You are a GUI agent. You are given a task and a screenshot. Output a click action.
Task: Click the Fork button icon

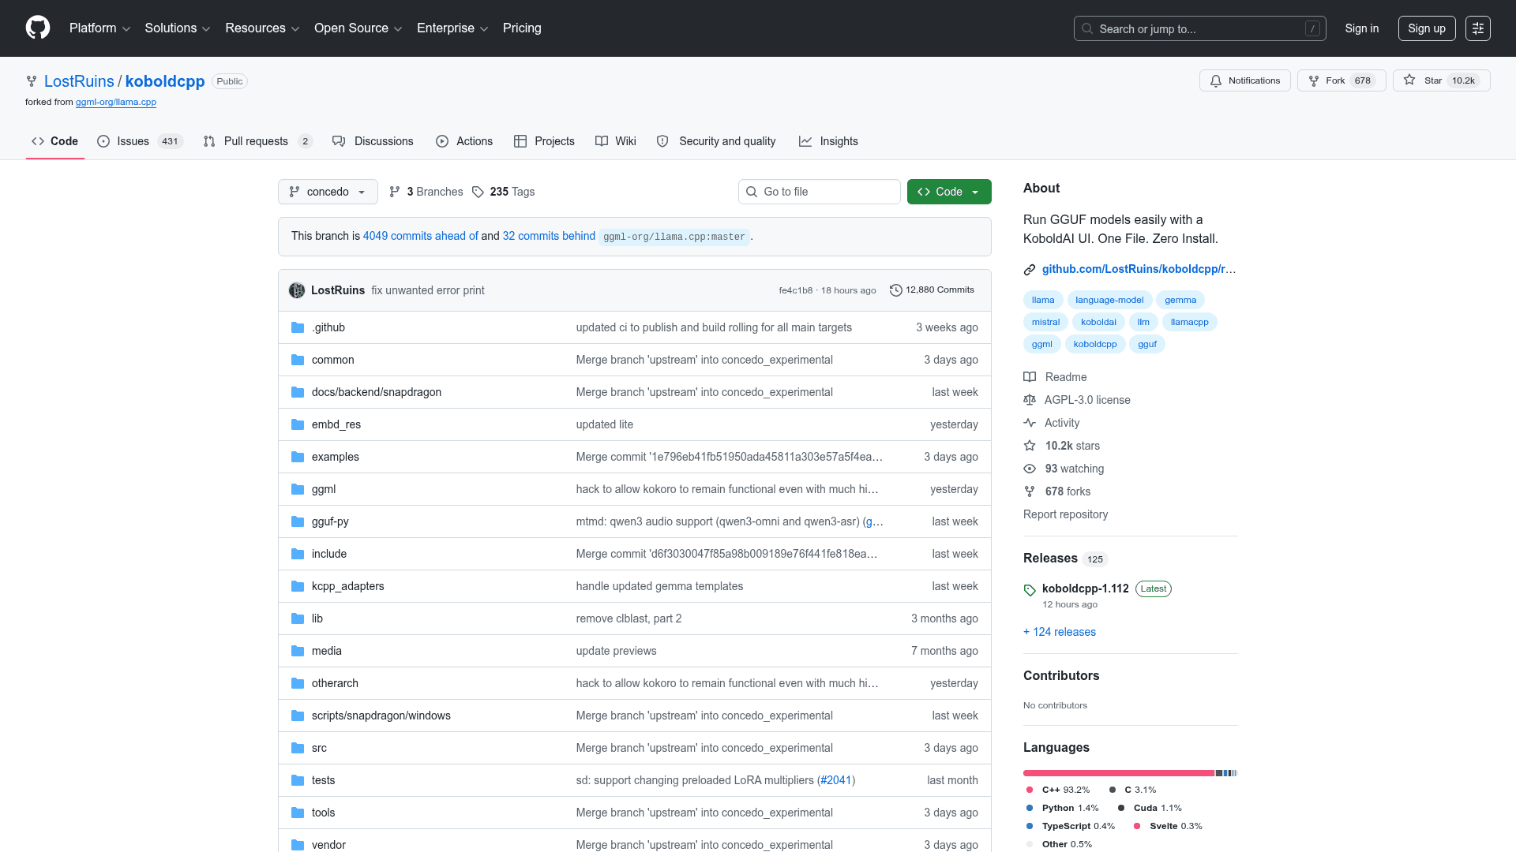pyautogui.click(x=1314, y=80)
